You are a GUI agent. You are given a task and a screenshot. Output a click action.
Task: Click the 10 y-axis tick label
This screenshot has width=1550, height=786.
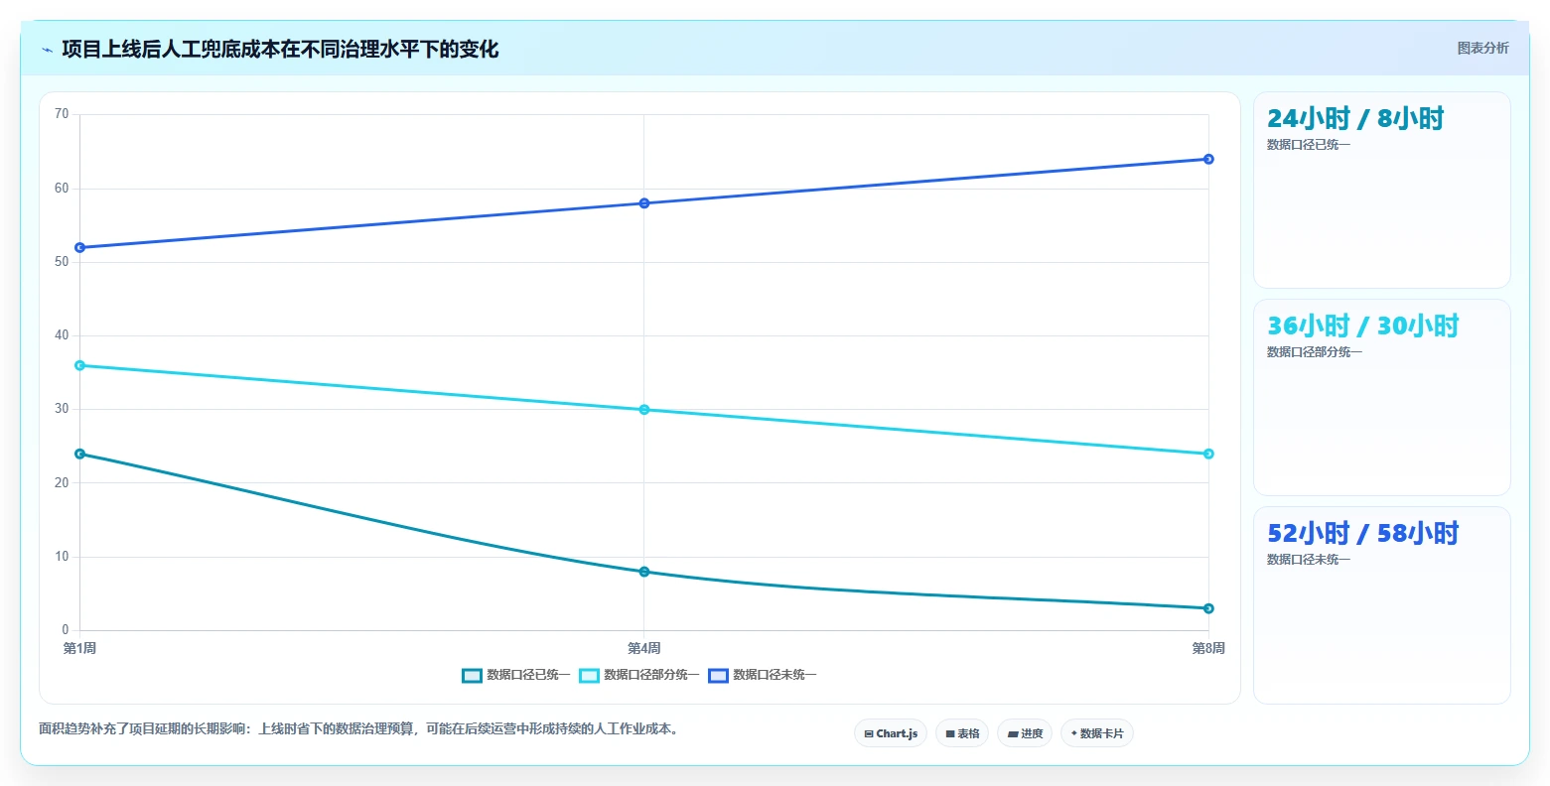click(x=62, y=557)
